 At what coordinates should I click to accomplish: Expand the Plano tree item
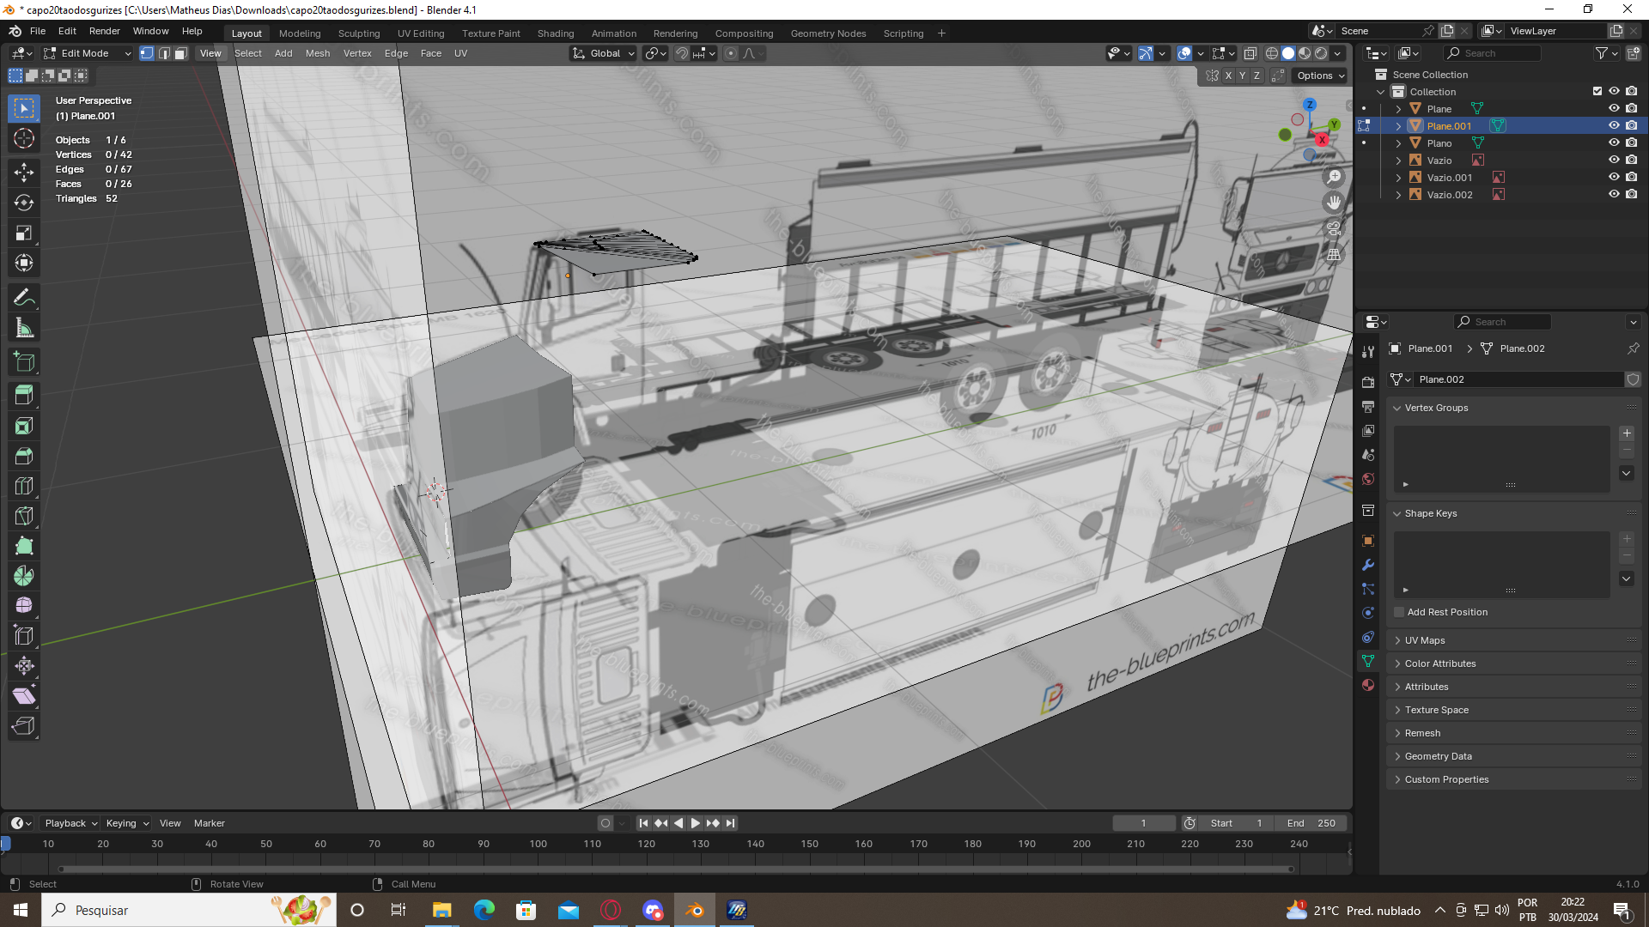(1398, 143)
